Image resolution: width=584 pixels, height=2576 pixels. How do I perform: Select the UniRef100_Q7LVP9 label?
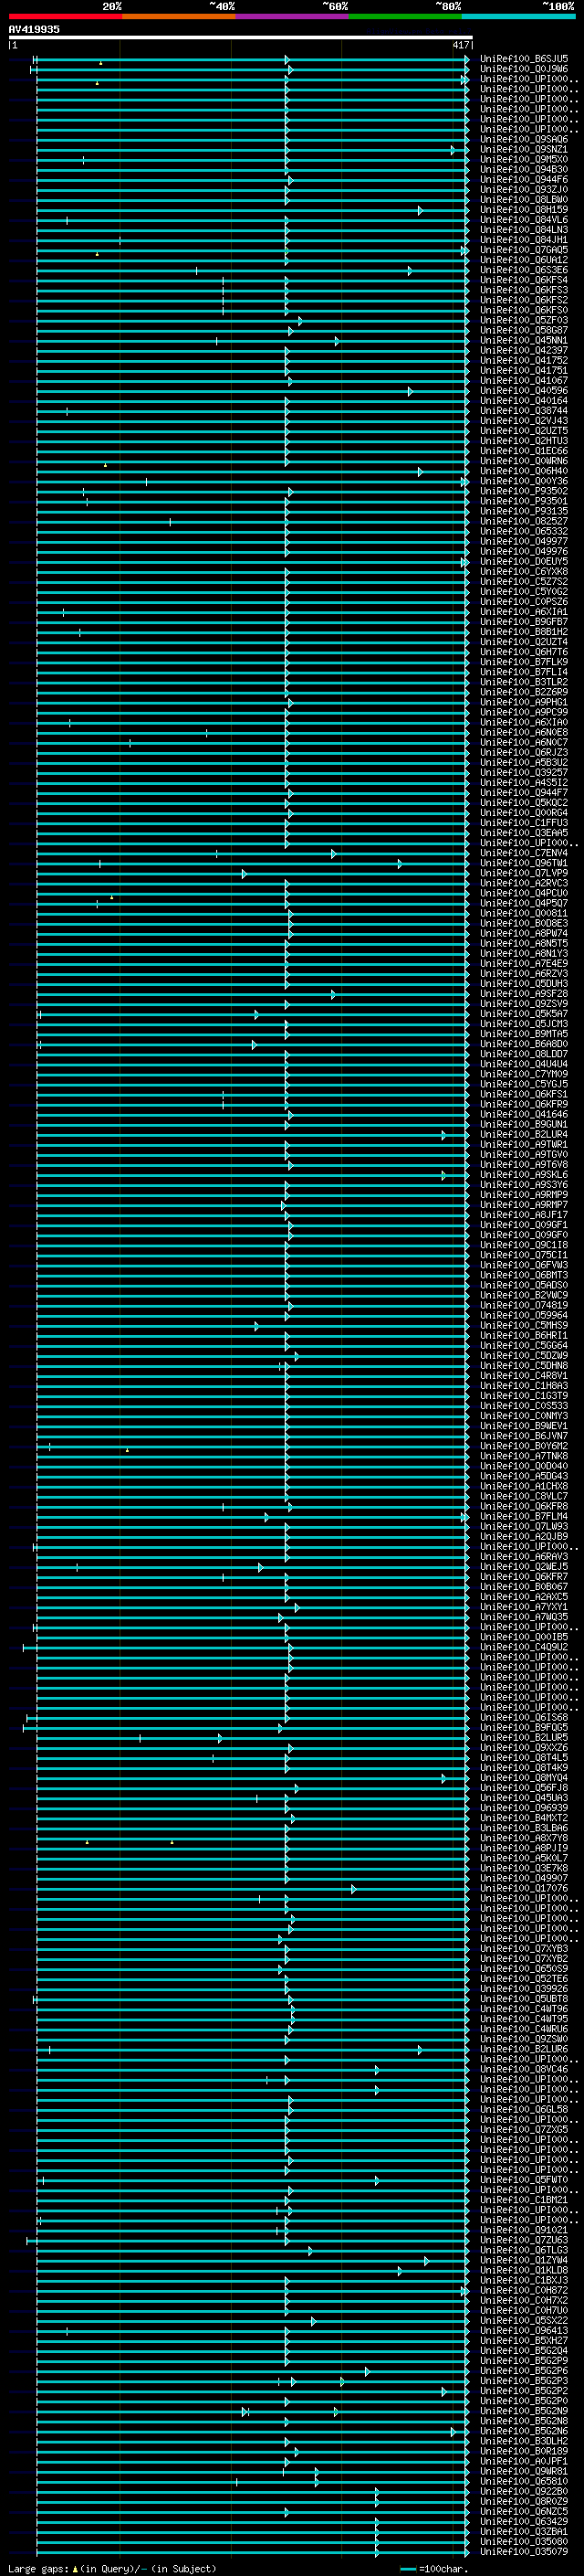(x=524, y=873)
